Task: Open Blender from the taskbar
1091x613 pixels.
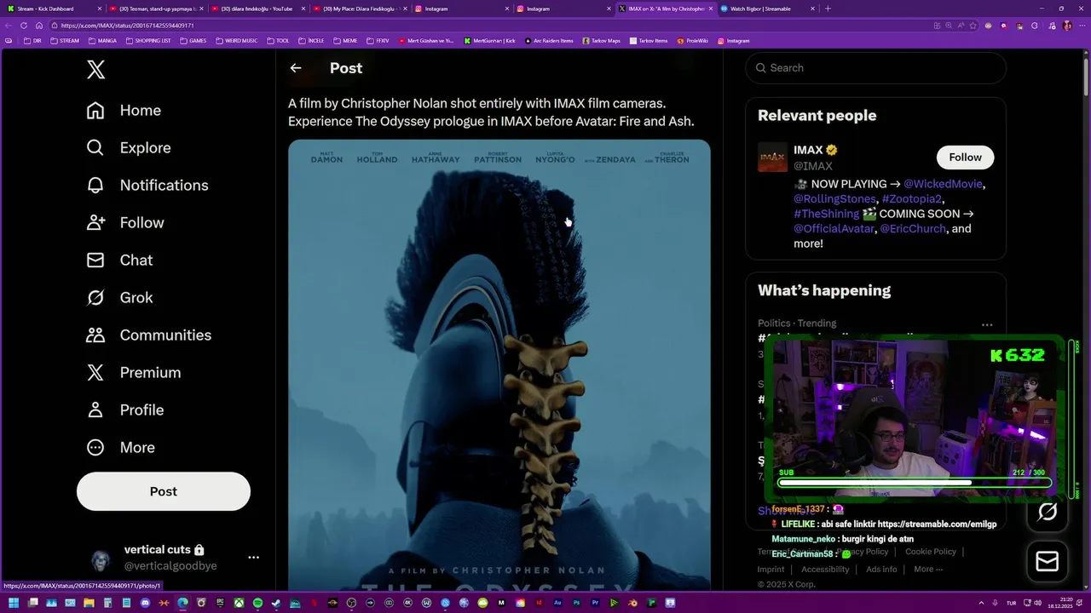Action: (x=632, y=604)
